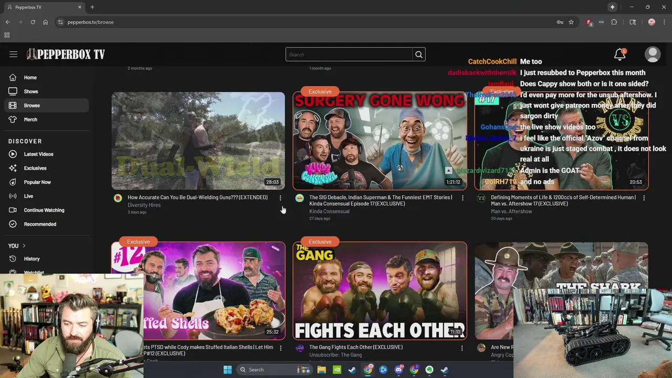Image resolution: width=672 pixels, height=378 pixels.
Task: Click the Windows Start button
Action: [x=227, y=370]
